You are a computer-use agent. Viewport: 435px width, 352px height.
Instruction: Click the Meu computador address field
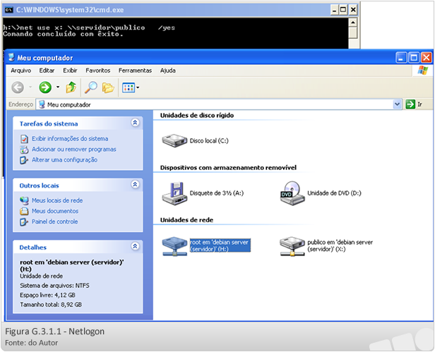(219, 104)
